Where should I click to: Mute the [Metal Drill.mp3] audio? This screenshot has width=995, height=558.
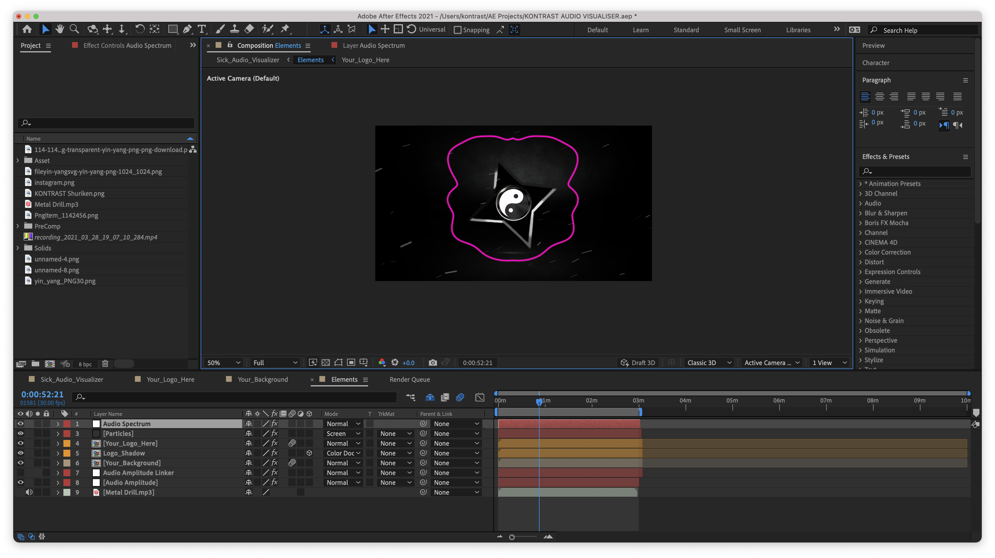[29, 492]
